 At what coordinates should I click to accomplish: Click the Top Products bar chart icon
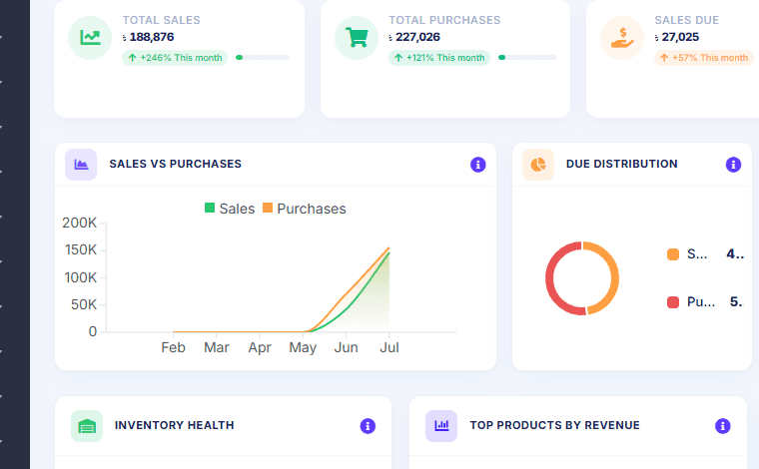(x=441, y=426)
